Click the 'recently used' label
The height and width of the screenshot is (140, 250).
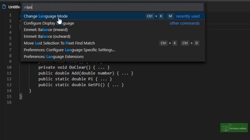point(188,16)
